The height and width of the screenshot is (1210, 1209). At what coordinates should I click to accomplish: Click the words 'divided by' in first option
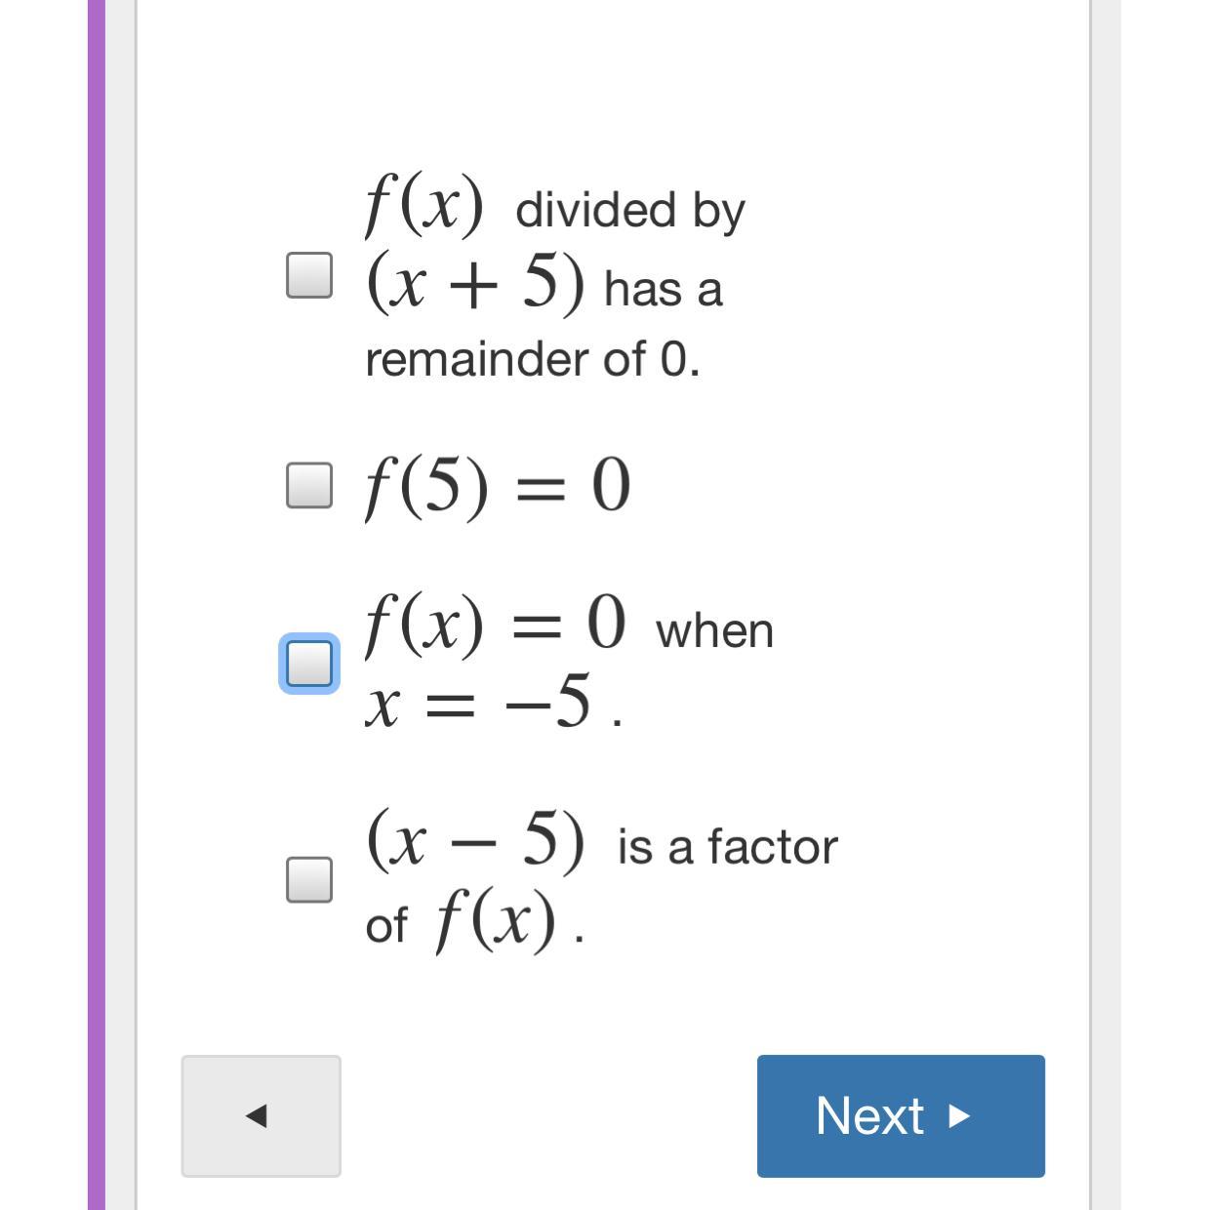tap(629, 210)
